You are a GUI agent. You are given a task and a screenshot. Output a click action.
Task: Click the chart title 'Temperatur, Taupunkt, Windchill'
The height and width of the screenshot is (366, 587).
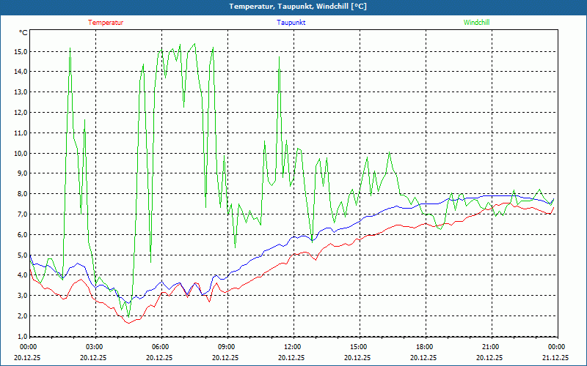coord(293,7)
